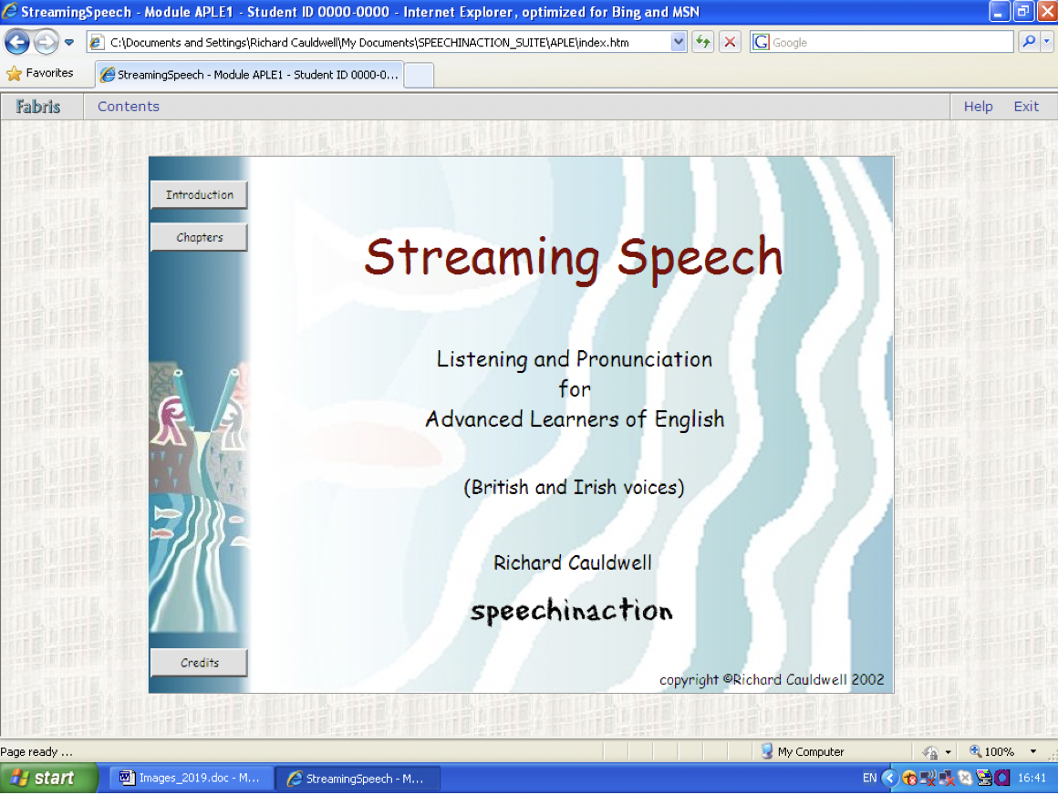
Task: Open the Windows Start menu
Action: click(48, 779)
